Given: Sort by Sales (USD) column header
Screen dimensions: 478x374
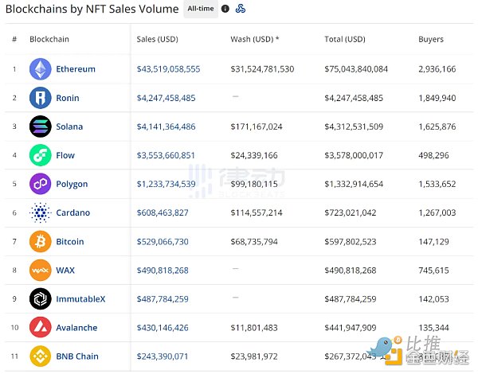Looking at the screenshot, I should click(157, 39).
